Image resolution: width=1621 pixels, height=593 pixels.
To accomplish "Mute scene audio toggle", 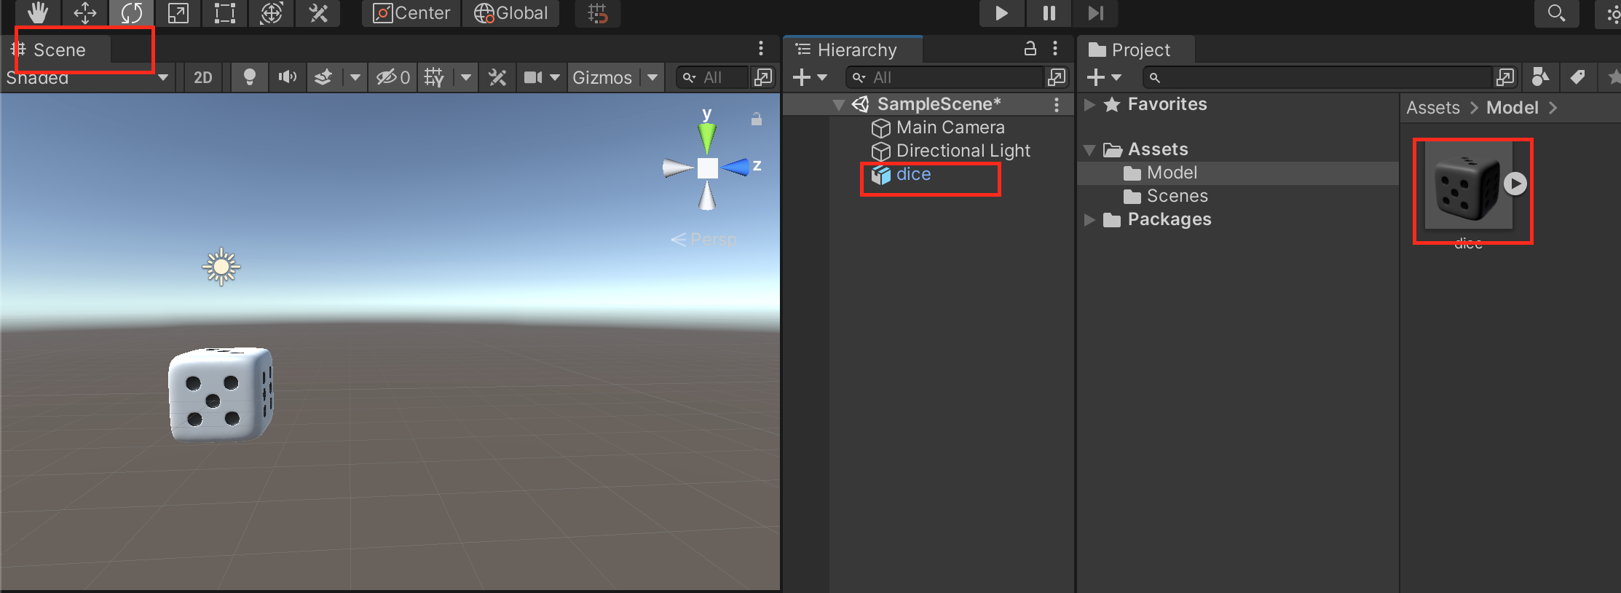I will (x=288, y=77).
